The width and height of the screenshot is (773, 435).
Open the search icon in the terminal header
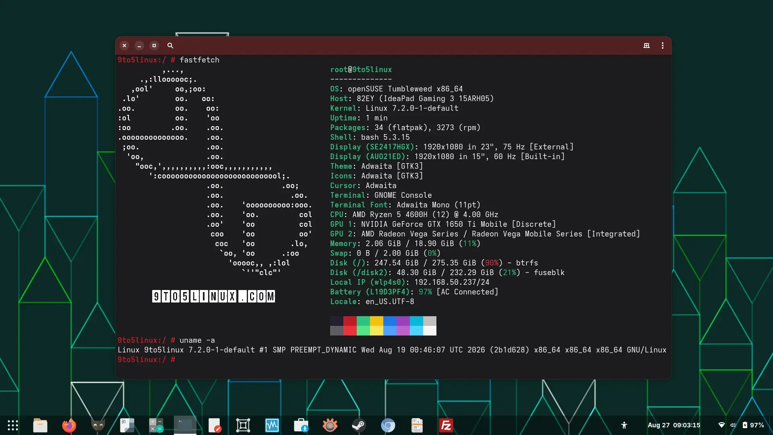click(x=170, y=46)
